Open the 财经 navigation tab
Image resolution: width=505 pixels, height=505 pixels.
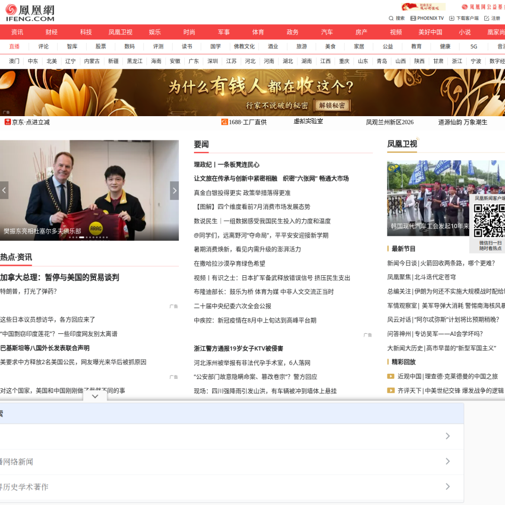[52, 32]
